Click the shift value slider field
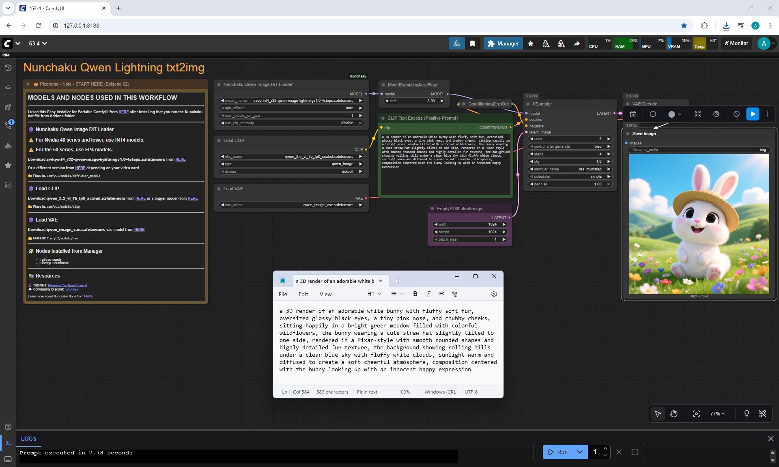 pos(414,101)
